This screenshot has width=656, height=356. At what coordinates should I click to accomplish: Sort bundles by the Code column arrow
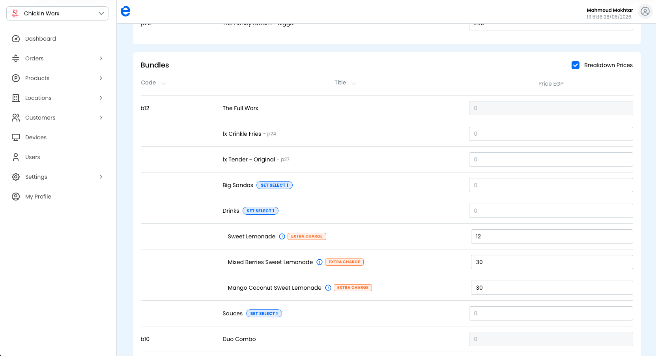coord(164,83)
